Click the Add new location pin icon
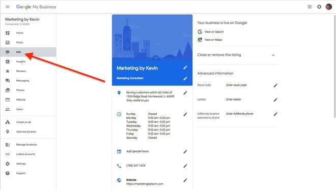Viewport: 336px width, 190px height. pyautogui.click(x=8, y=132)
